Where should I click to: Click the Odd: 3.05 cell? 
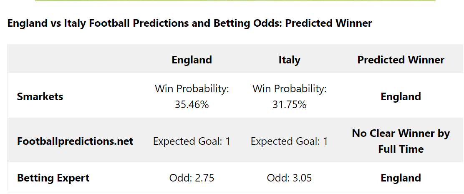tap(289, 178)
